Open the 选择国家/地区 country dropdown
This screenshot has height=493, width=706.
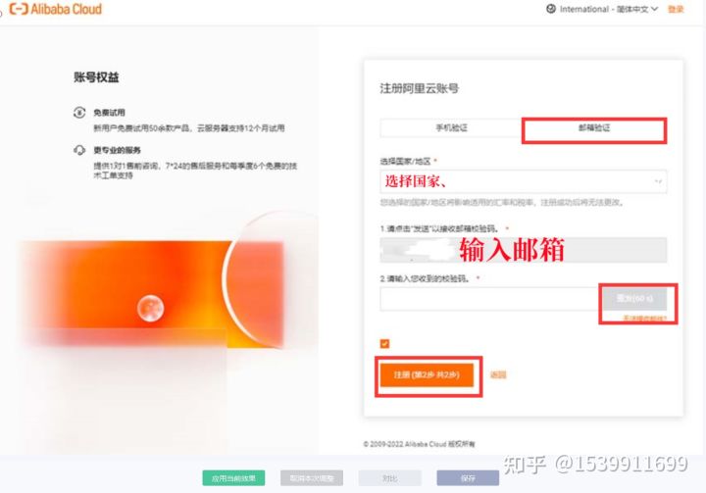coord(524,181)
